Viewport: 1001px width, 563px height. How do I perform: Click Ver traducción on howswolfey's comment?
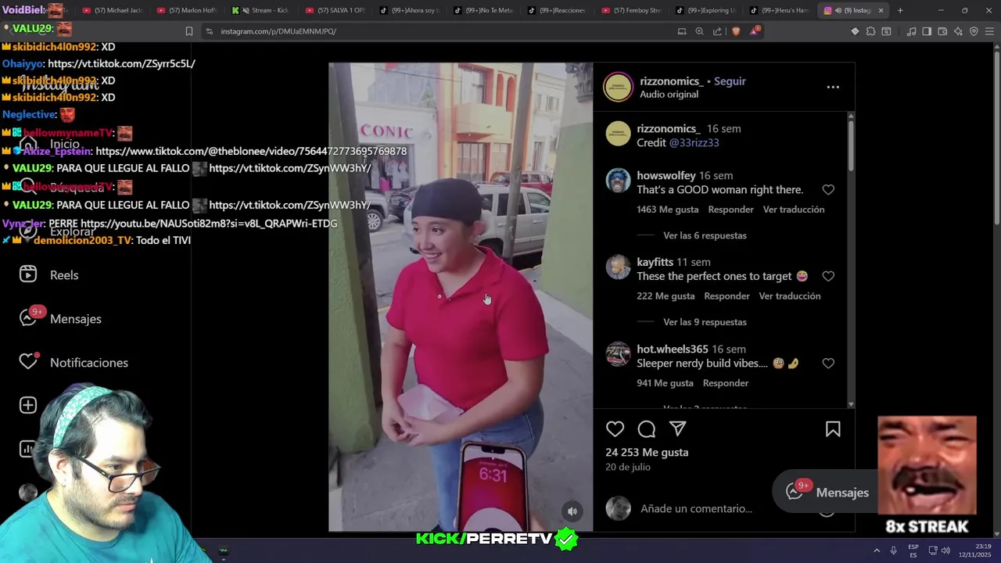tap(794, 210)
